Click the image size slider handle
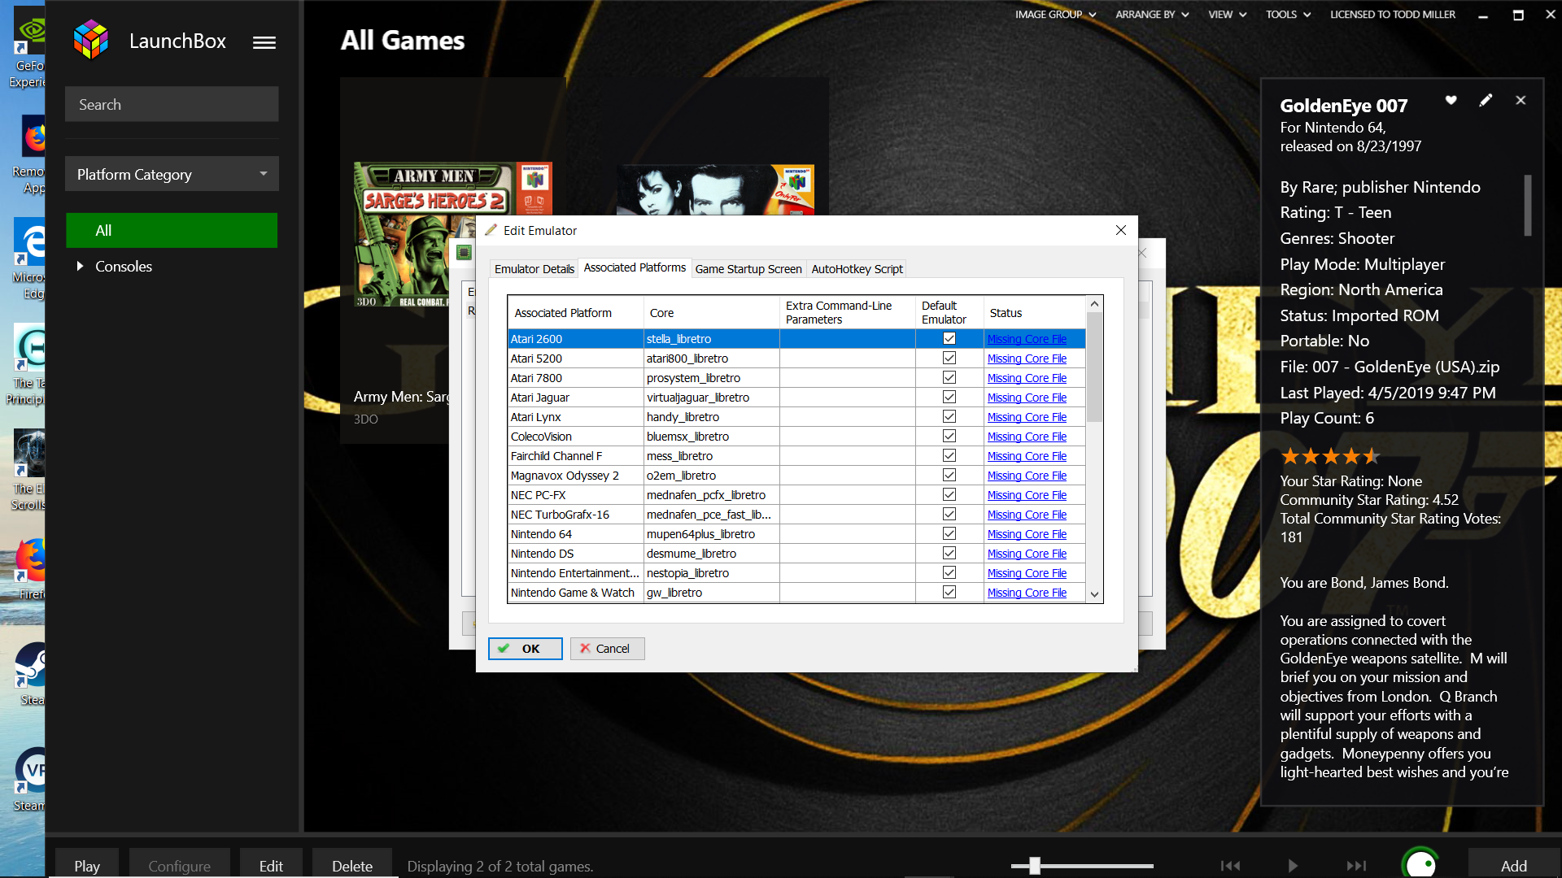The height and width of the screenshot is (878, 1562). point(1034,866)
